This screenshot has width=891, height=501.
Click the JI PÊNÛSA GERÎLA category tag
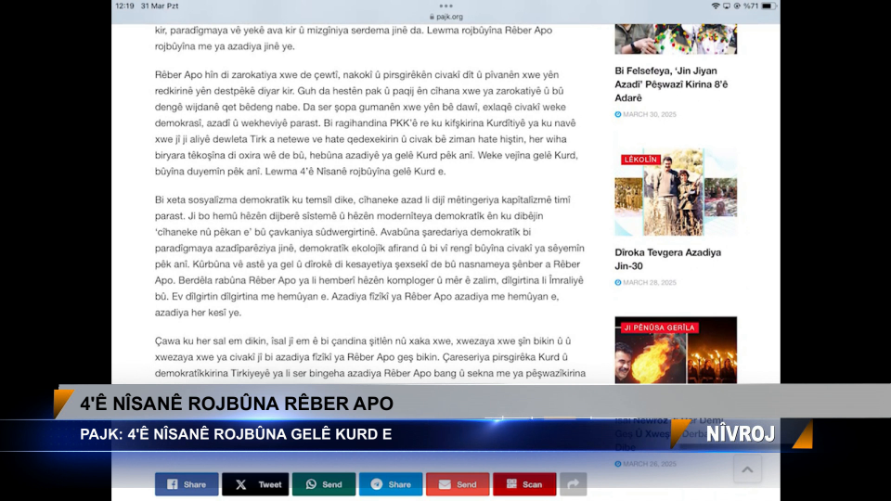pyautogui.click(x=660, y=328)
